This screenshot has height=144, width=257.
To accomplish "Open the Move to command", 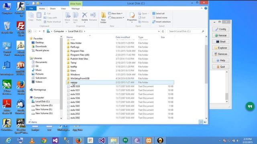I will [67, 18].
